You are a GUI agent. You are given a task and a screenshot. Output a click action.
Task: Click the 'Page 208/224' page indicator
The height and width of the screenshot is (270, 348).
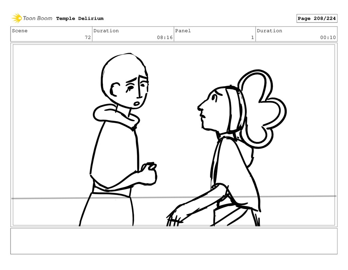coord(317,18)
